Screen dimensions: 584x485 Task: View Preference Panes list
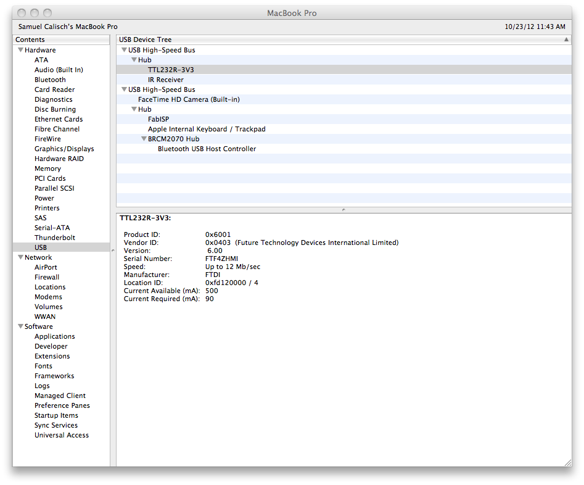click(x=62, y=405)
